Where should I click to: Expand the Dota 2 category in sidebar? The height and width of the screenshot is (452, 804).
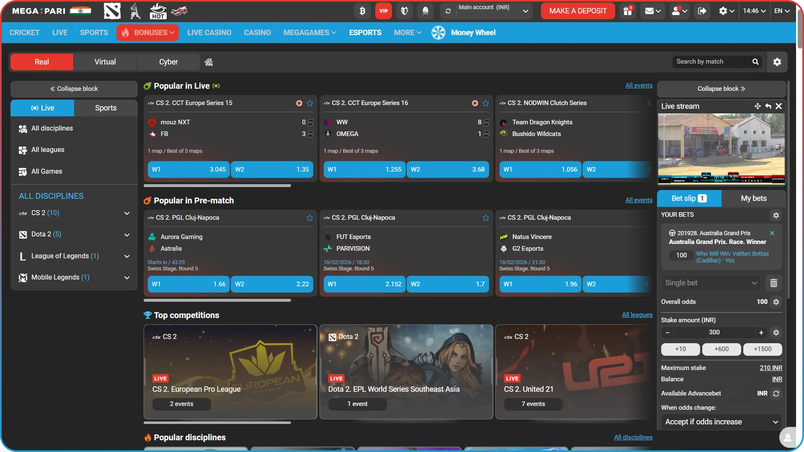pos(127,235)
